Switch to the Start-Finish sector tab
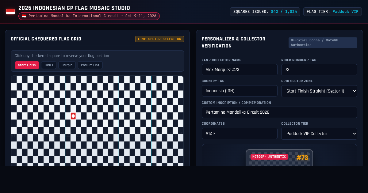The width and height of the screenshot is (368, 193). (27, 65)
